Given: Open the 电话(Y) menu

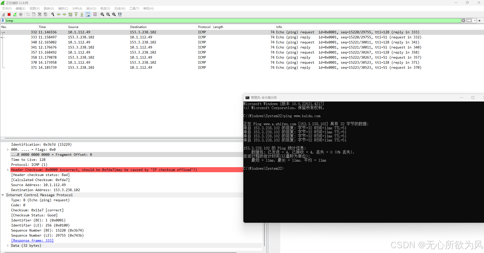Looking at the screenshot, I should (105, 9).
